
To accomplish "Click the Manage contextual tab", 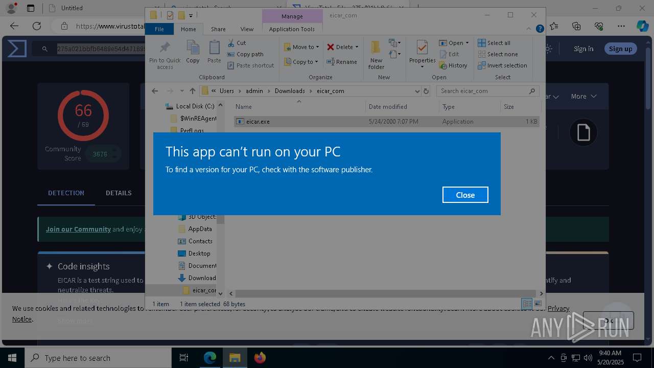I will point(292,16).
